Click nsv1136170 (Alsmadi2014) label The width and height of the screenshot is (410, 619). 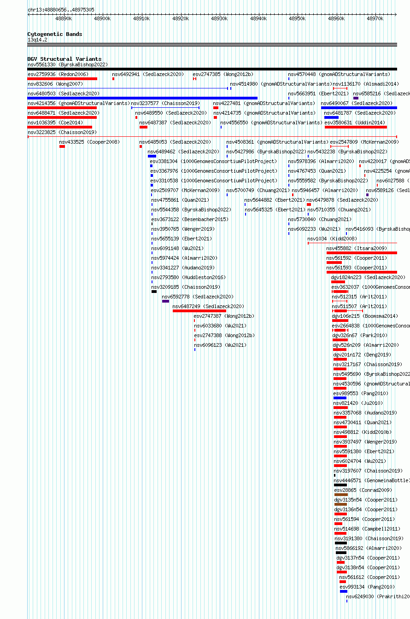366,84
